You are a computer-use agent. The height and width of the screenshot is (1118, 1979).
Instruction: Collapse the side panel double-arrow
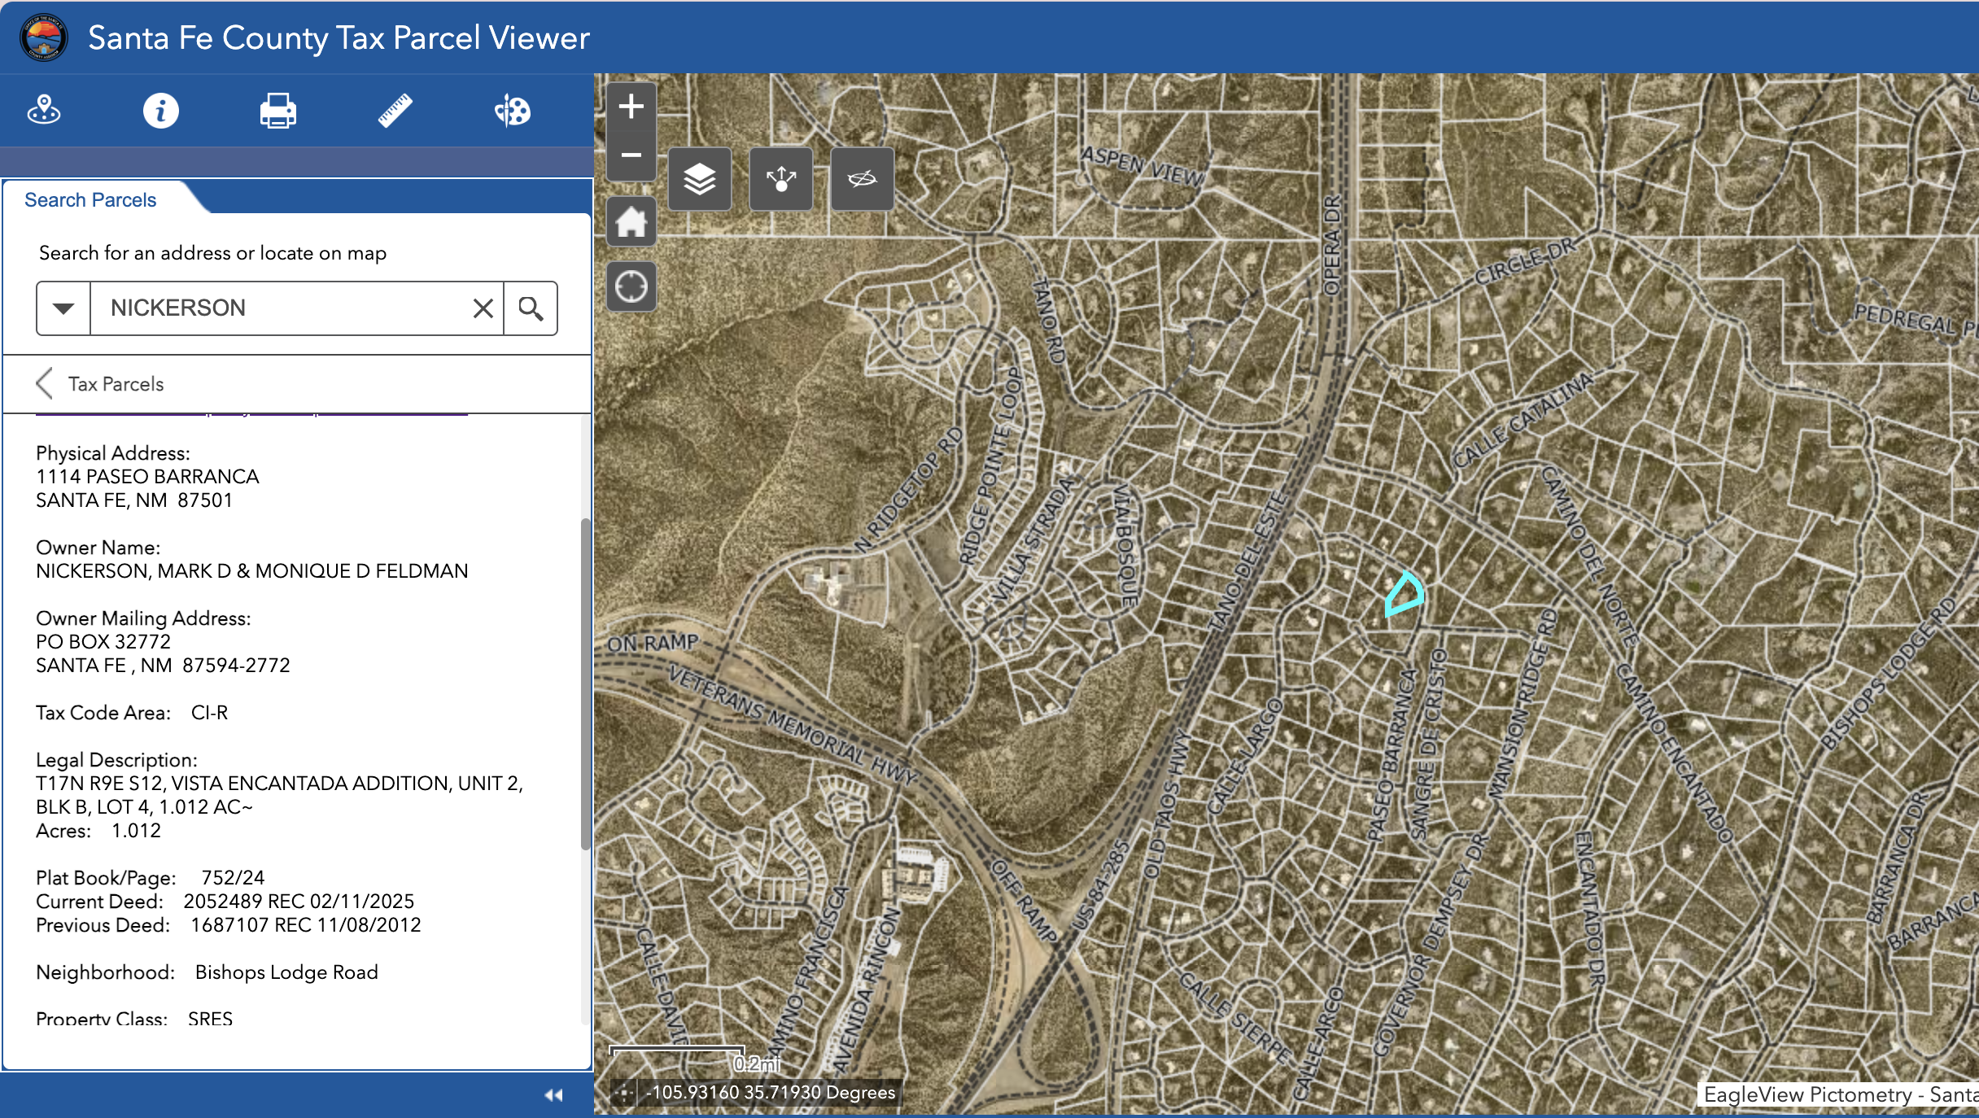[x=553, y=1095]
